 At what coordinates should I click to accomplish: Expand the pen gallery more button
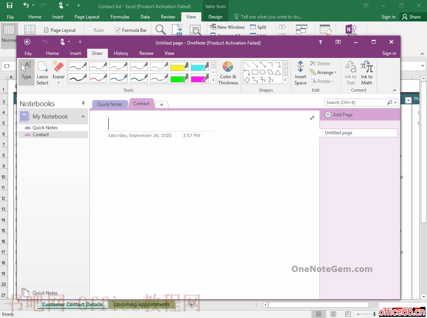(x=213, y=80)
